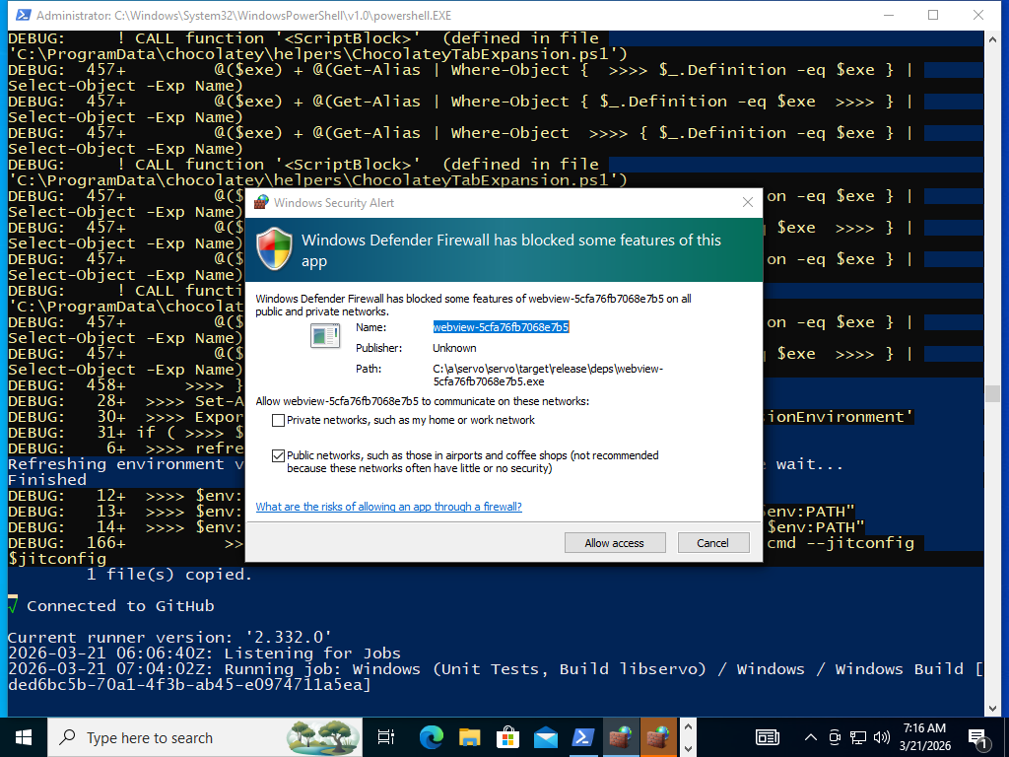The height and width of the screenshot is (757, 1009).
Task: Check the Private networks checkbox
Action: point(278,420)
